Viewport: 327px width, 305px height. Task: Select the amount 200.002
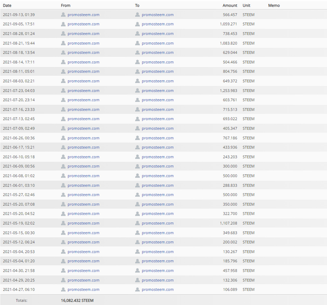coord(230,242)
